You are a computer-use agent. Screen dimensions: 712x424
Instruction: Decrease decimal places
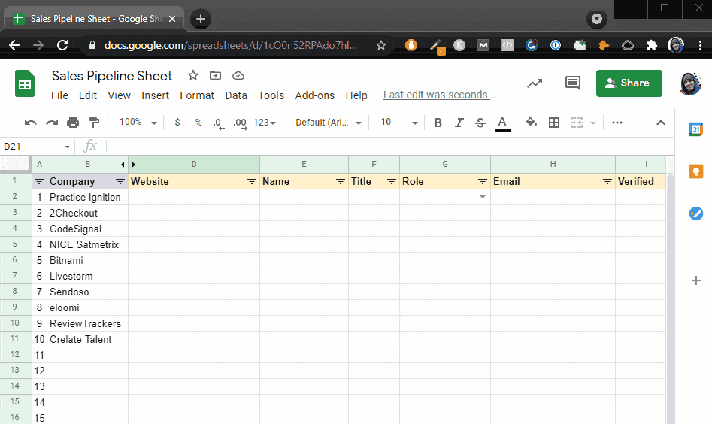click(x=219, y=123)
